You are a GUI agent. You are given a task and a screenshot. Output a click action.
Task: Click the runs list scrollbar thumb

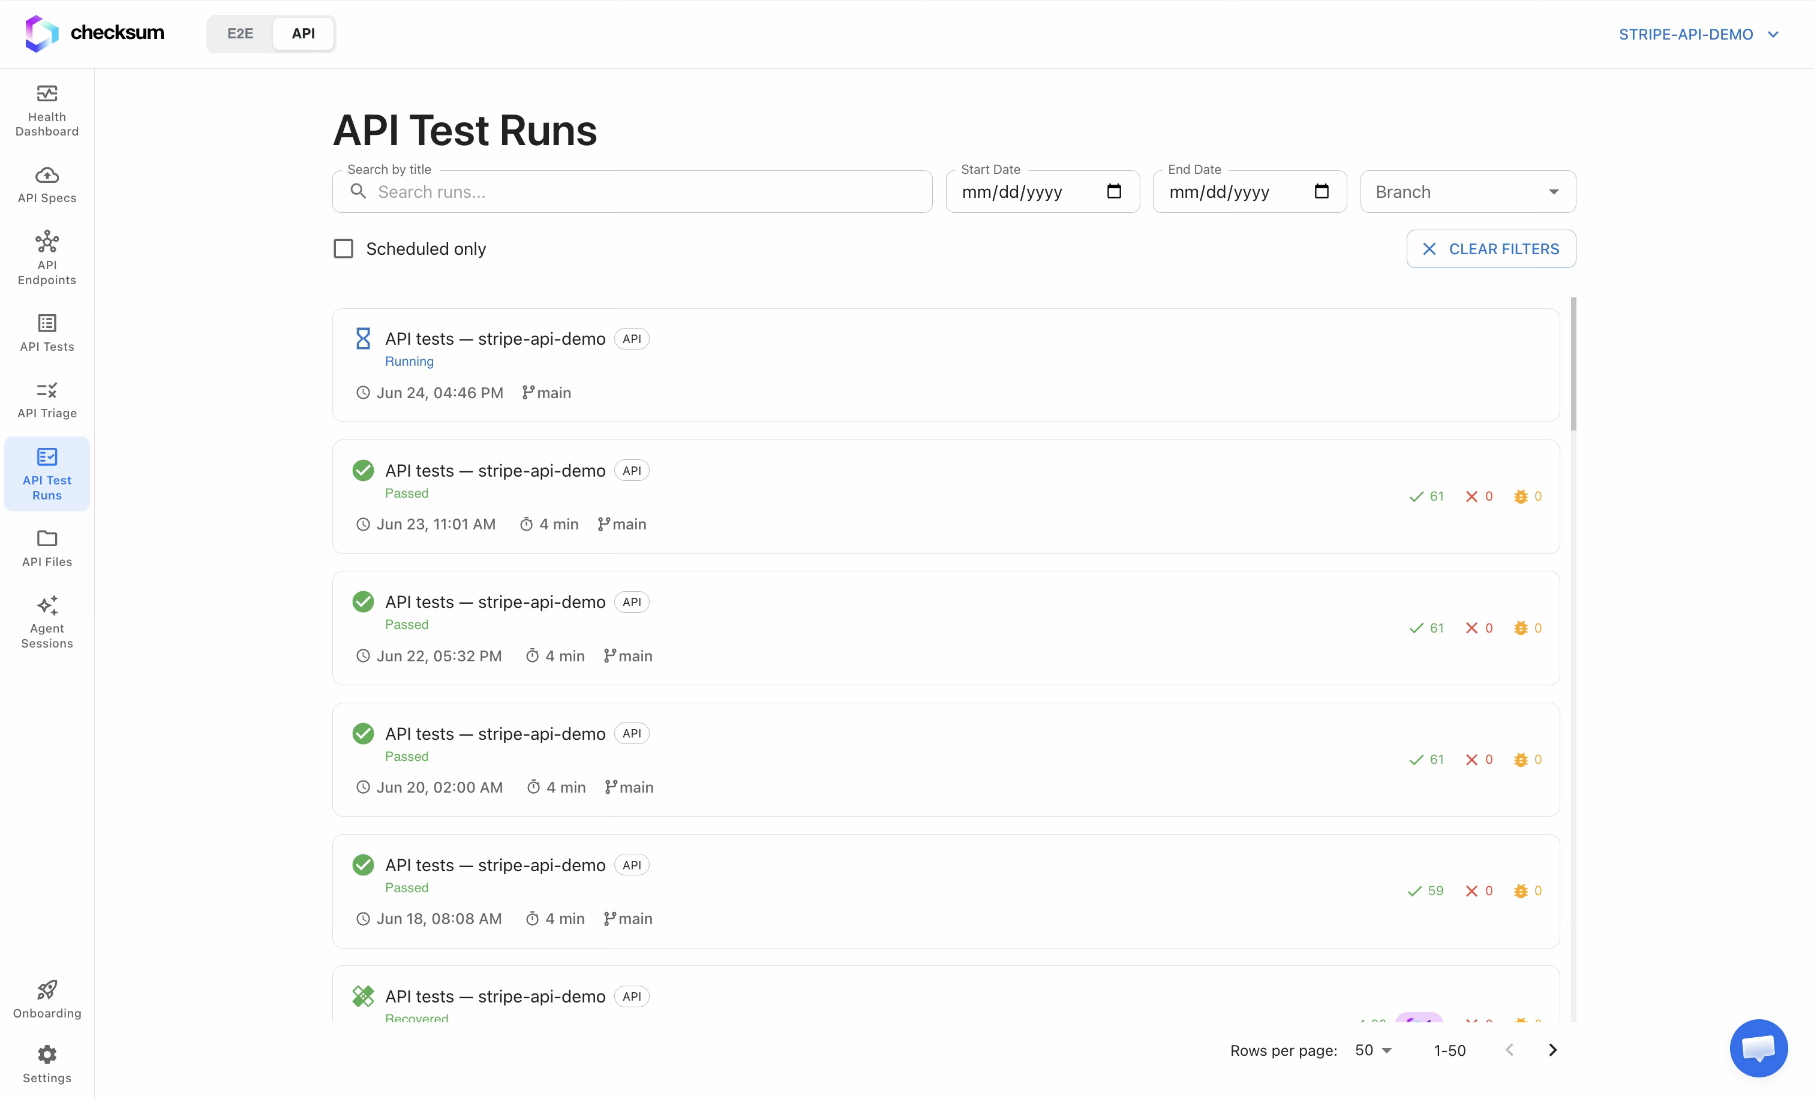pyautogui.click(x=1573, y=364)
